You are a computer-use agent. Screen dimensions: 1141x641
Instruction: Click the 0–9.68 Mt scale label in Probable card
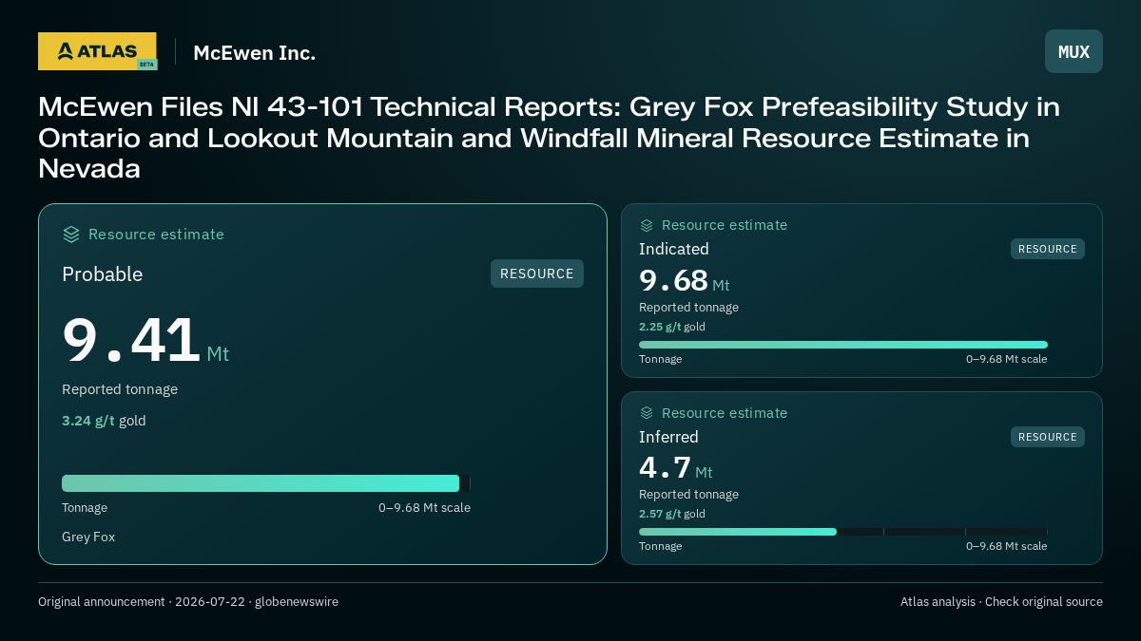(x=424, y=508)
